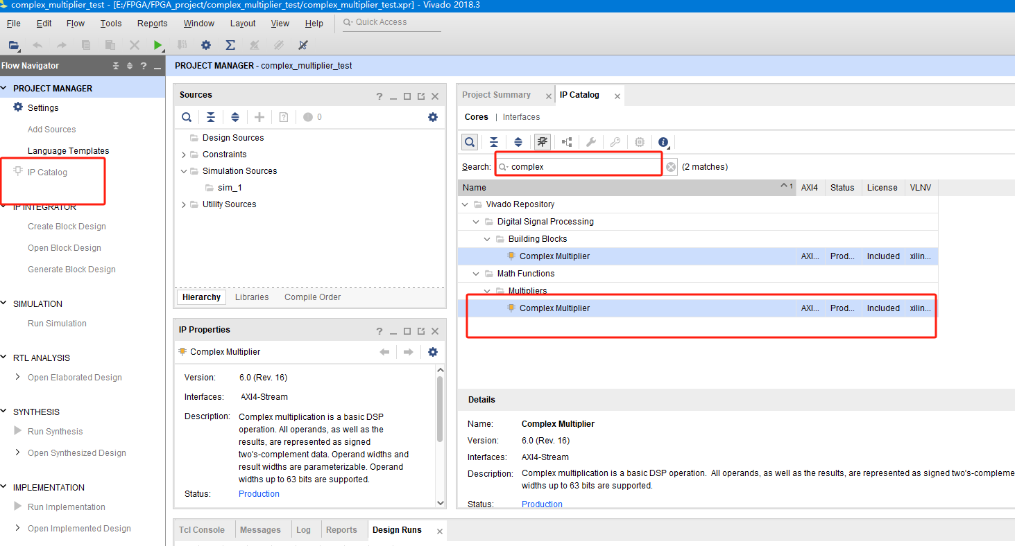Expand all in Sources panel toolbar
The height and width of the screenshot is (546, 1015).
(x=235, y=117)
